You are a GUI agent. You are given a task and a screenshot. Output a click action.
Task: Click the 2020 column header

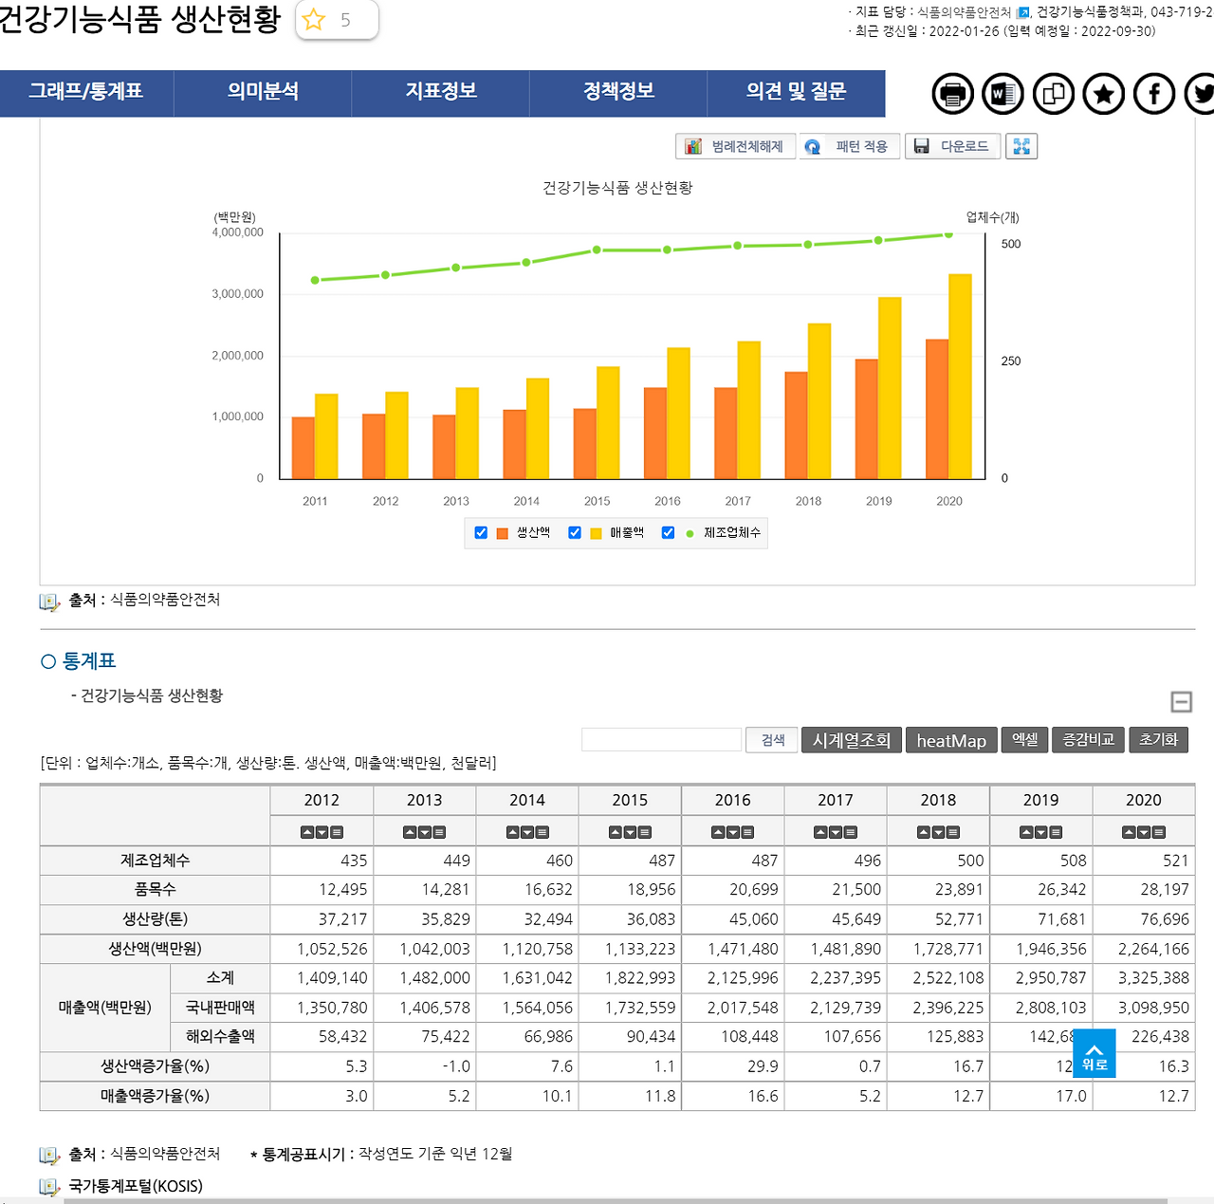(1144, 801)
